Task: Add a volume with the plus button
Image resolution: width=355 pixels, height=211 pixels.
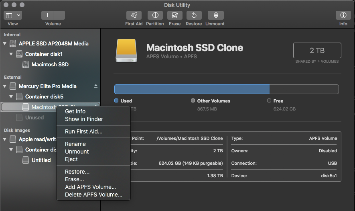Action: point(47,15)
